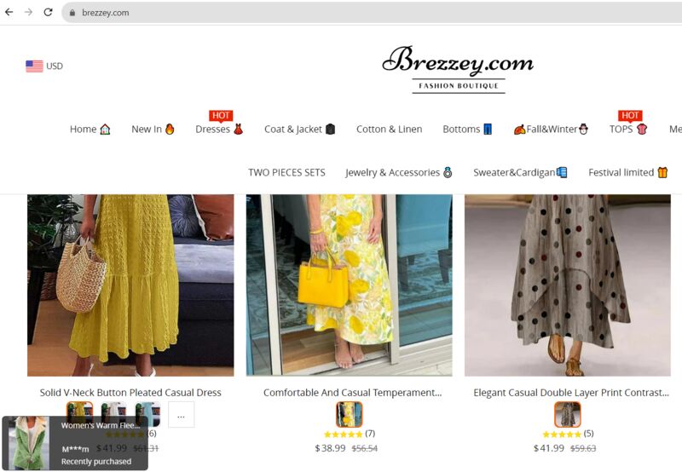The width and height of the screenshot is (682, 472).
Task: Go to the Coat & Jacket category
Action: pyautogui.click(x=299, y=130)
